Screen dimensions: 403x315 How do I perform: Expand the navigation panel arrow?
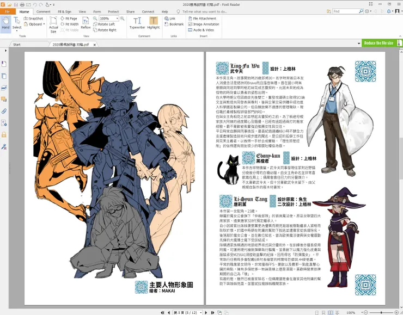pyautogui.click(x=5, y=51)
